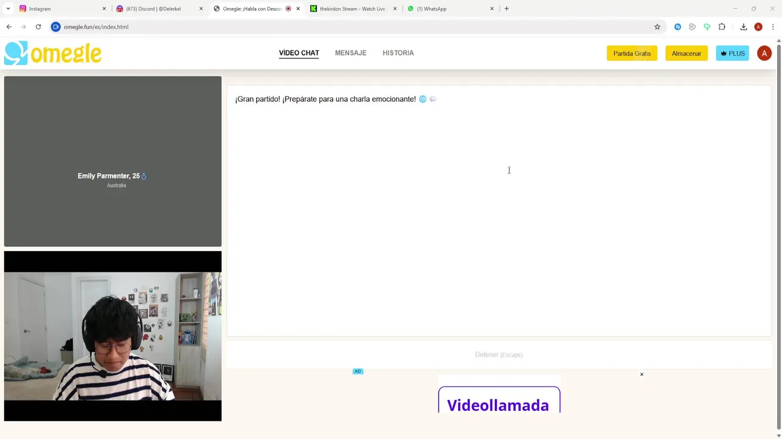Click the name Emily Parmenter, 25
Screen dimensions: 782x439
[x=109, y=176]
